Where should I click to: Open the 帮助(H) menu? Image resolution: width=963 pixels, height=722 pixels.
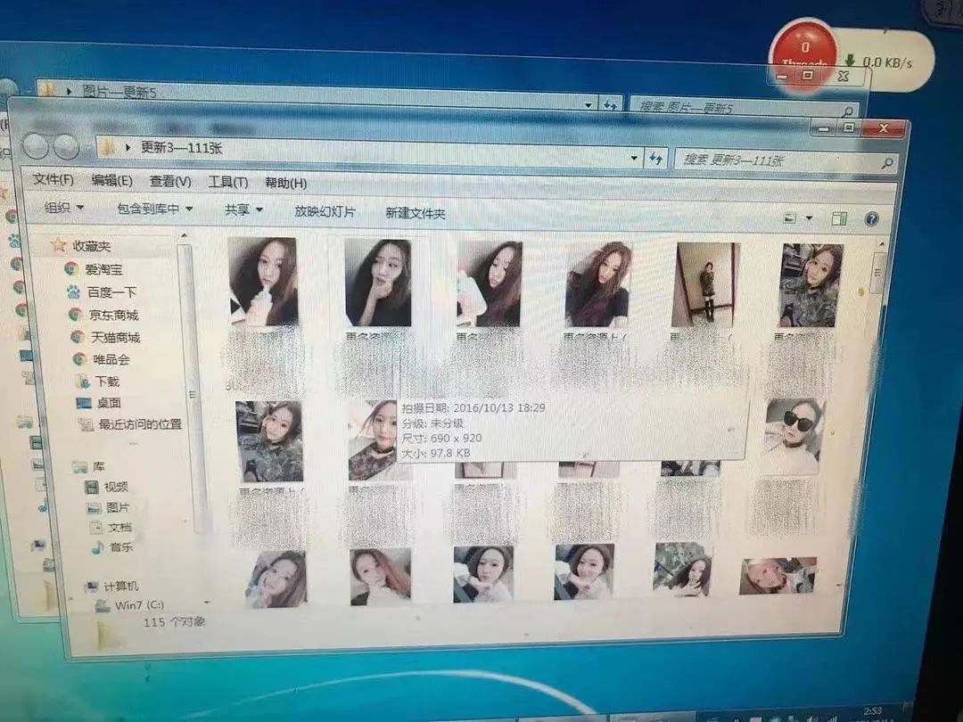click(285, 183)
